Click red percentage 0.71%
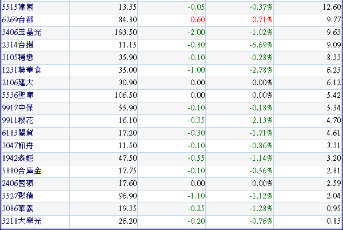The height and width of the screenshot is (230, 343). [x=262, y=20]
